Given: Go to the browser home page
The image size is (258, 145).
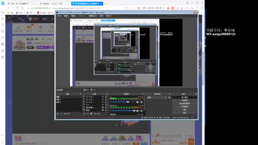Looking at the screenshot, I should [x=22, y=8].
